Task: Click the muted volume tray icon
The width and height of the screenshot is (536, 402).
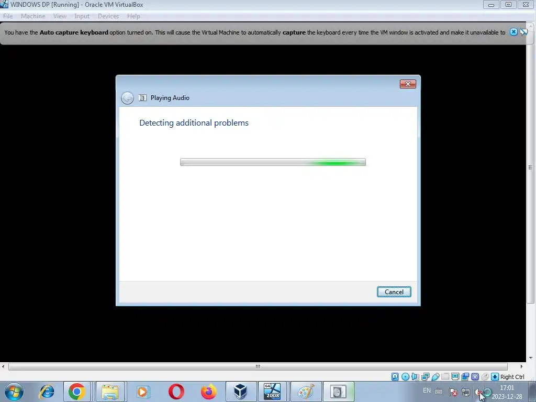Action: coord(478,393)
